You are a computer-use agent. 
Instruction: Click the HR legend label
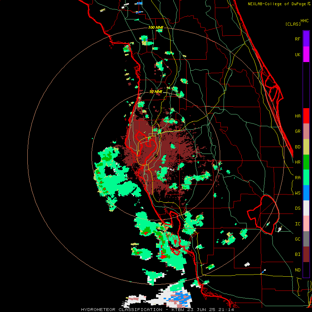pos(297,162)
